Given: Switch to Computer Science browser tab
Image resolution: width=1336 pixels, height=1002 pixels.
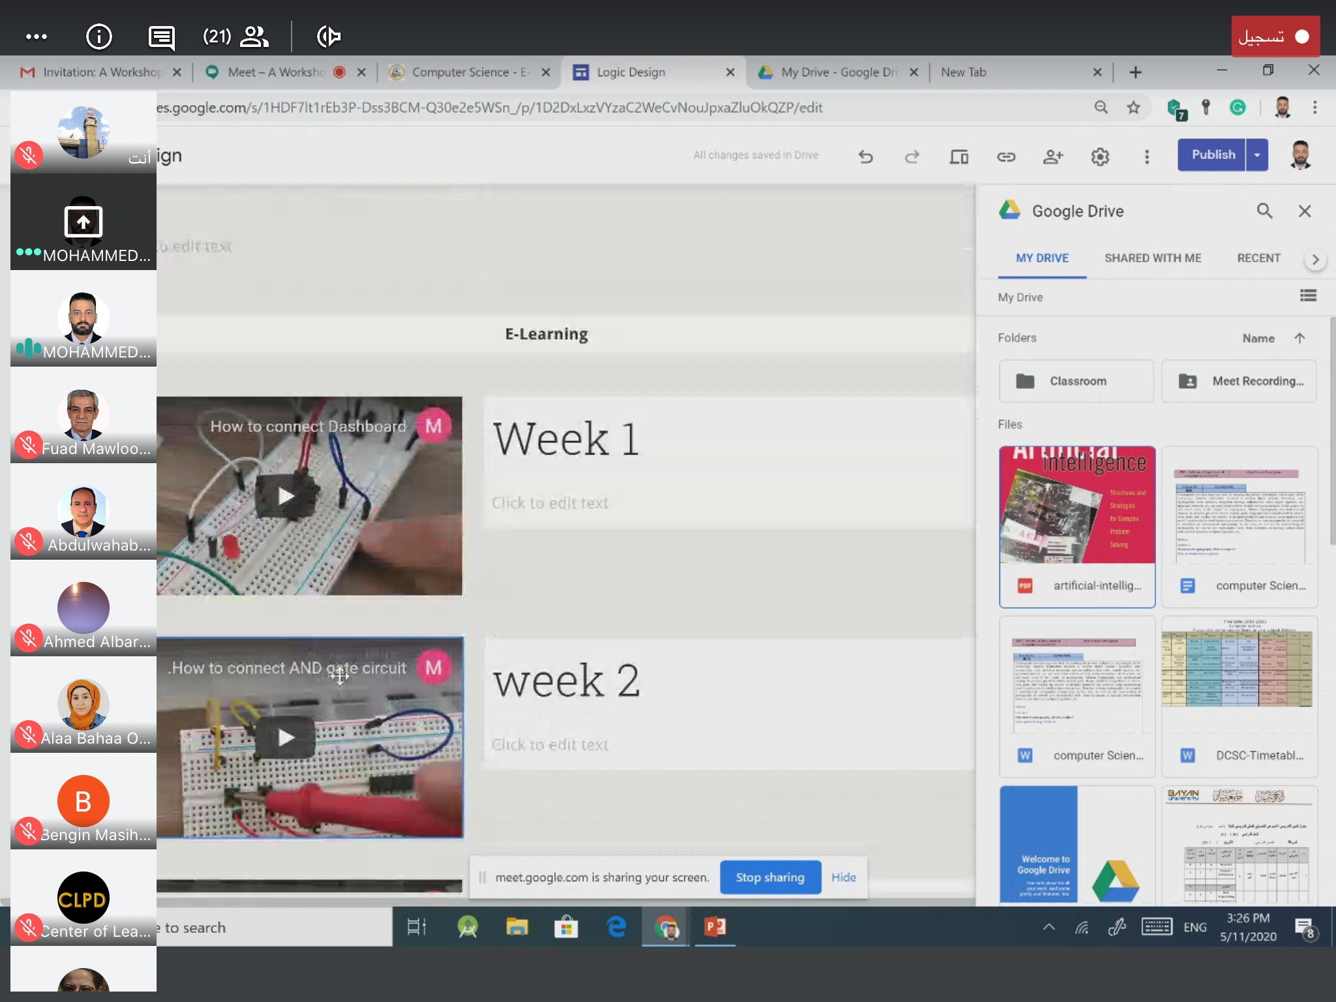Looking at the screenshot, I should pos(469,72).
